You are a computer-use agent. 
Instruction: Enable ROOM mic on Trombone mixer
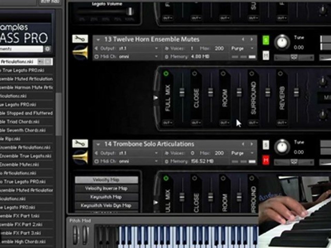pos(223,178)
